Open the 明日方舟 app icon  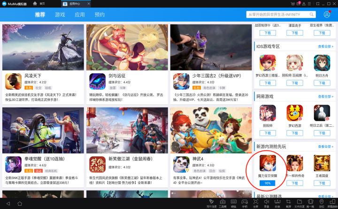pyautogui.click(x=322, y=63)
